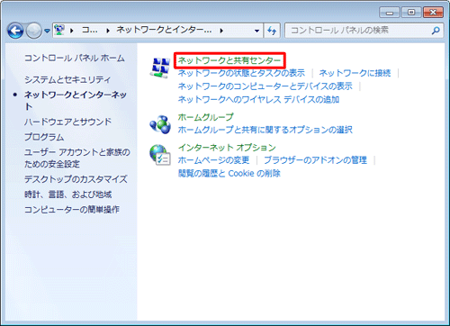Maximize the Control Panel window
This screenshot has height=326, width=450.
pos(411,13)
